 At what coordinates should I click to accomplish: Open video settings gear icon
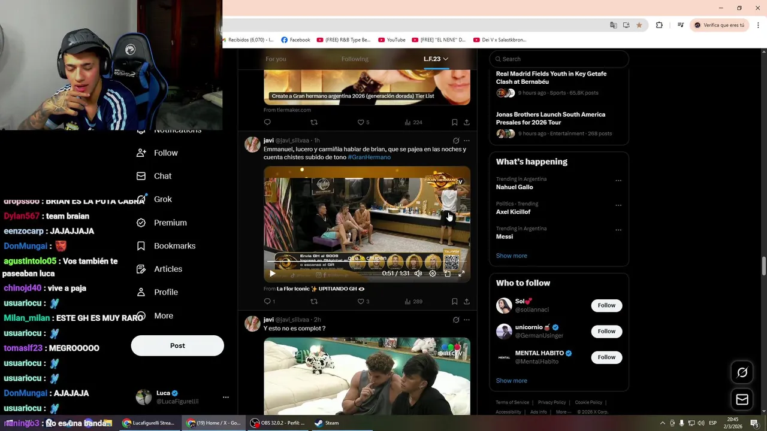point(433,274)
